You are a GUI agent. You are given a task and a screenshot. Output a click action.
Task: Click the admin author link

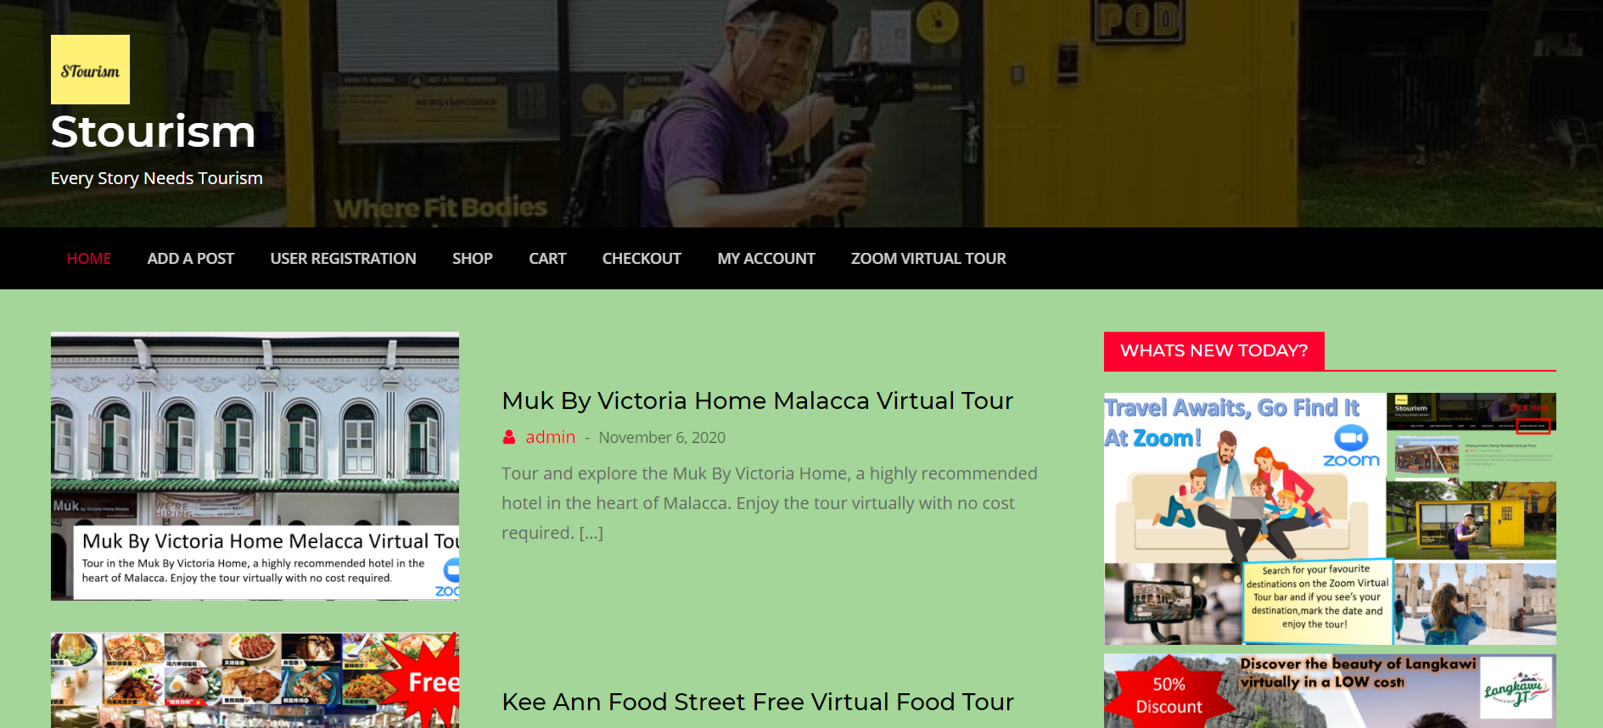click(x=550, y=437)
